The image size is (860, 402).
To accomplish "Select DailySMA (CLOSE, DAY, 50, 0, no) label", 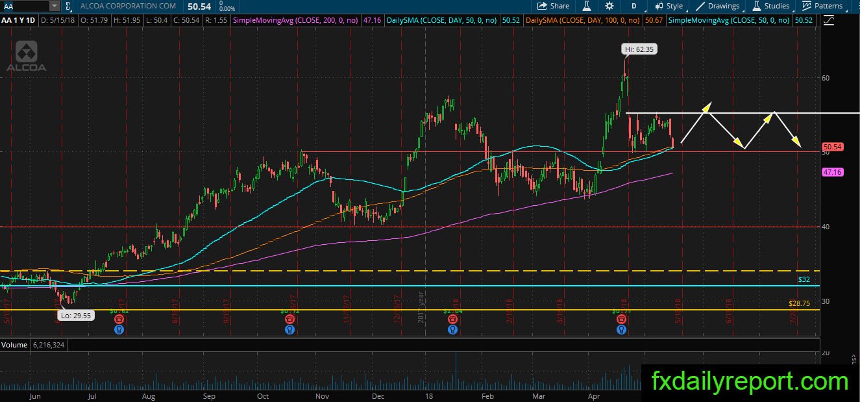I will (x=440, y=21).
